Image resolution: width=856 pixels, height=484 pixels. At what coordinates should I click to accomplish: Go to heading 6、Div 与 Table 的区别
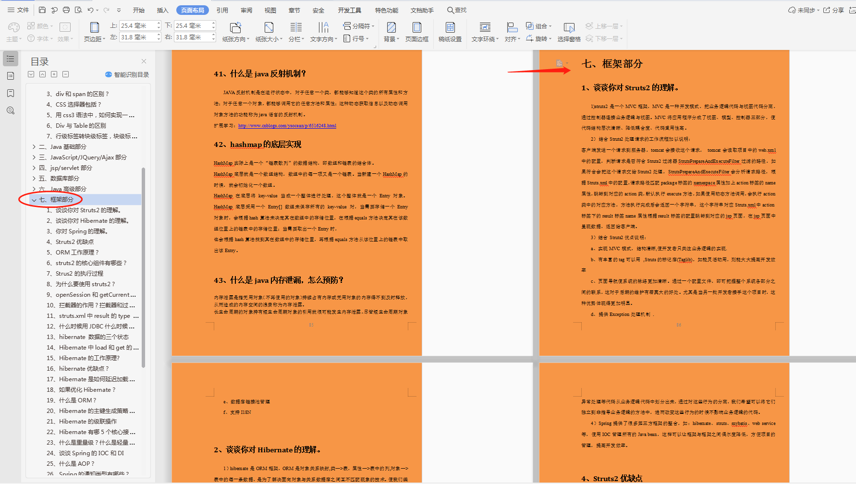(76, 126)
